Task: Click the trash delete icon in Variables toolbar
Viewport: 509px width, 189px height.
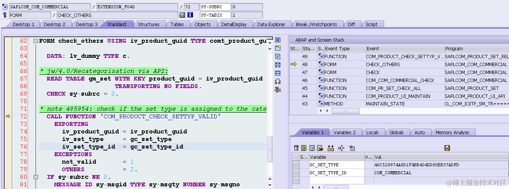Action: pos(296,148)
